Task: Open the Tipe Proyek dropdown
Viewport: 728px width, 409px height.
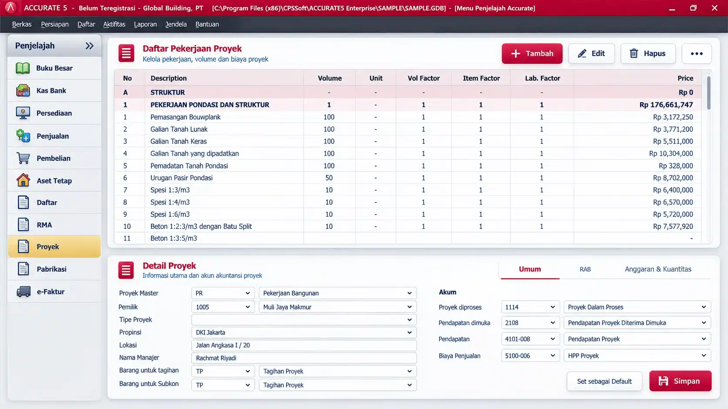Action: pyautogui.click(x=304, y=319)
